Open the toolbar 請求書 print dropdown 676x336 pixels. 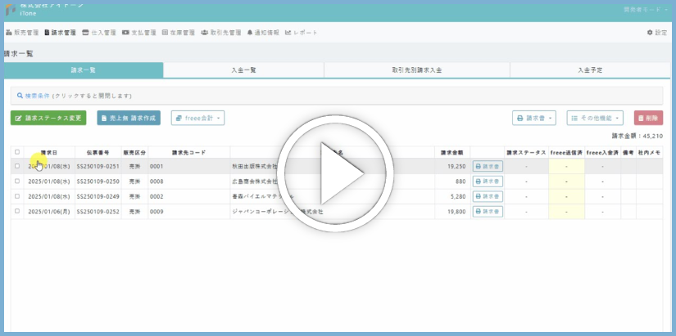(x=534, y=118)
